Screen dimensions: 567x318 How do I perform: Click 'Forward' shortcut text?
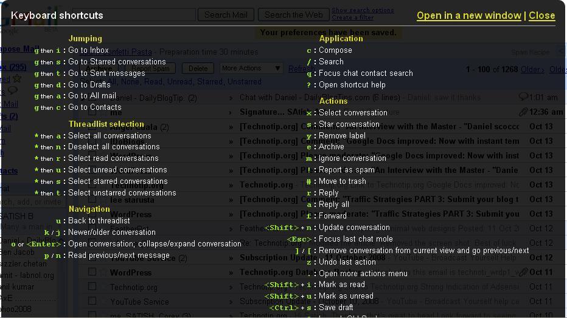332,216
